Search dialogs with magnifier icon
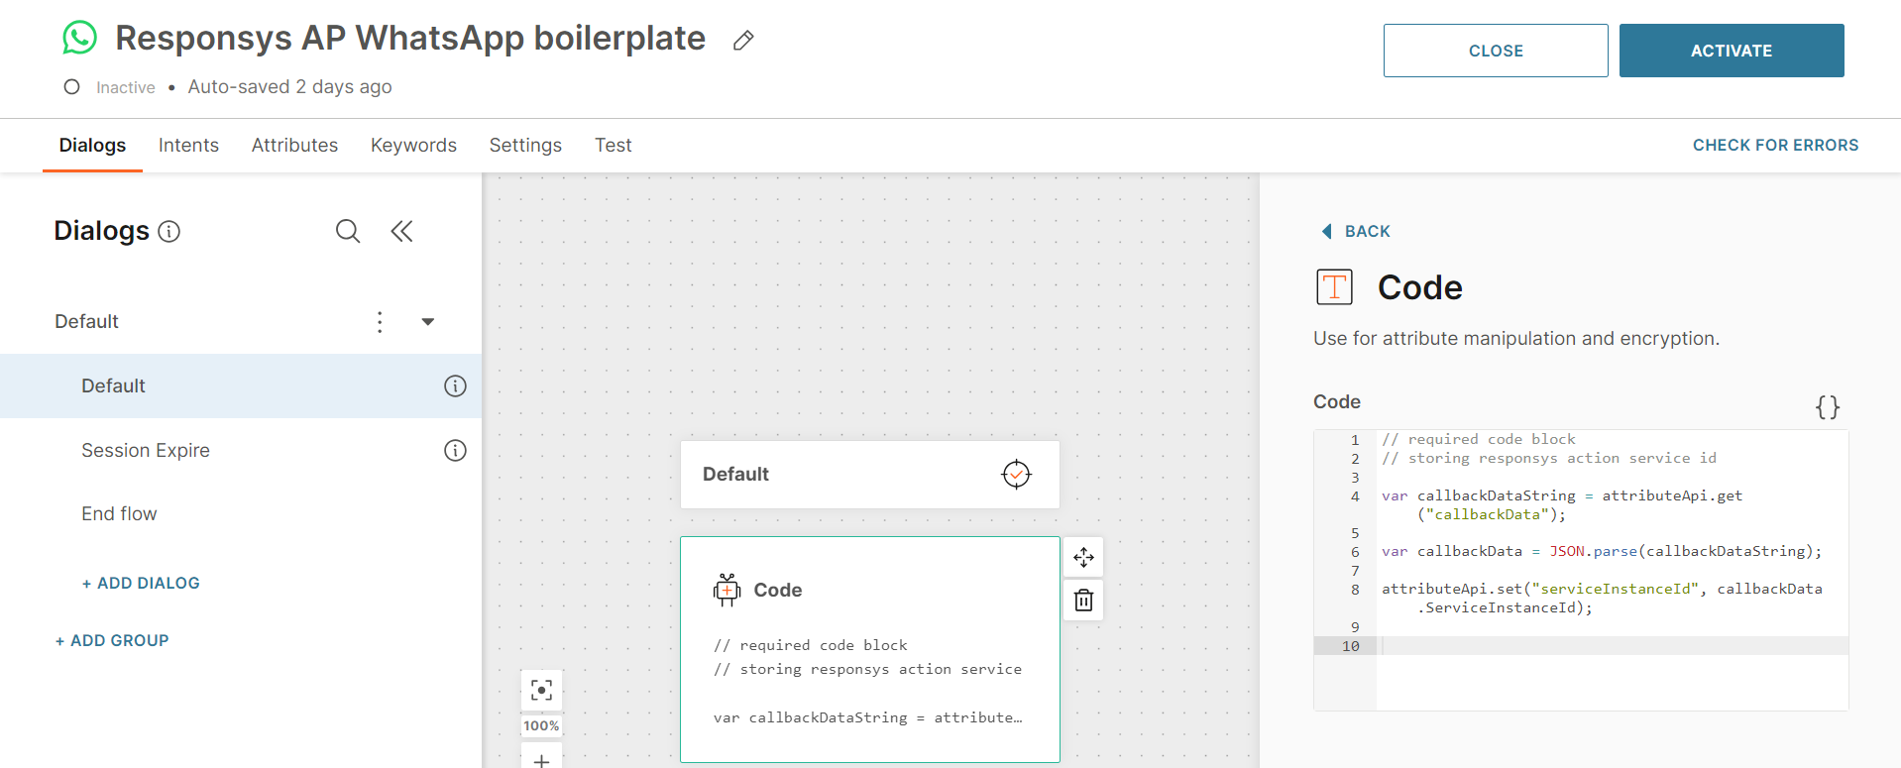The image size is (1901, 768). (348, 231)
